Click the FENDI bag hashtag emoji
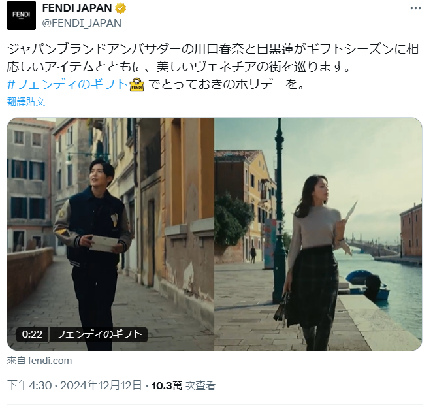Image resolution: width=433 pixels, height=405 pixels. point(137,84)
